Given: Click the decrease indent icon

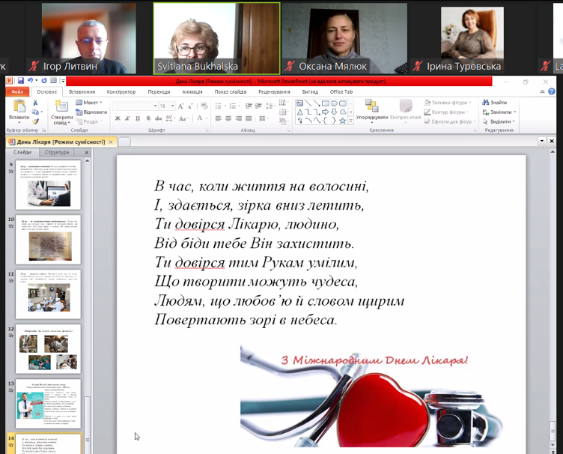Looking at the screenshot, I should point(249,106).
